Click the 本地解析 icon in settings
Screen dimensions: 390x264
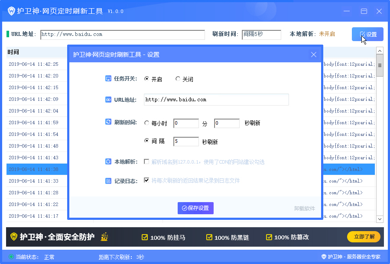point(108,162)
